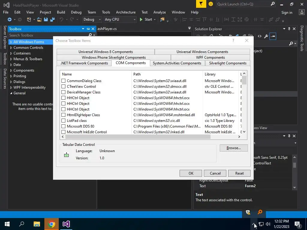307x230 pixels.
Task: Click the View Code icon in Solution Explorer
Action: tap(260, 36)
